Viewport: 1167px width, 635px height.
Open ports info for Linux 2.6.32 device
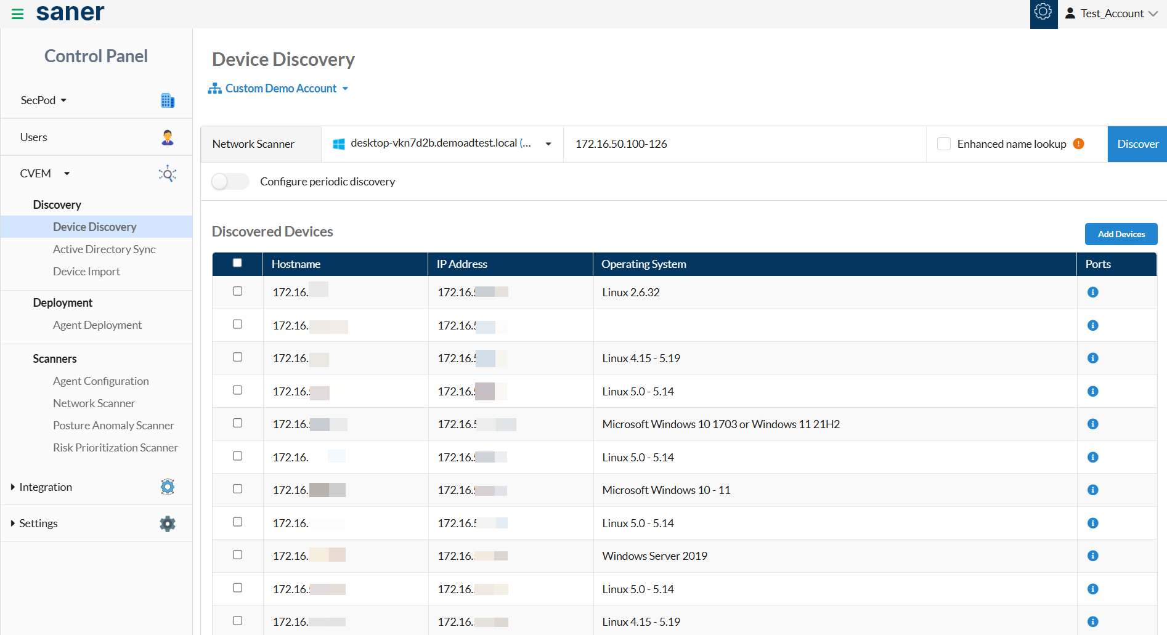pyautogui.click(x=1092, y=293)
